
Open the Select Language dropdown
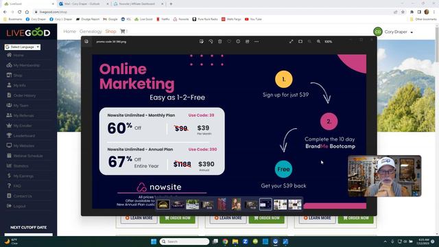click(x=23, y=47)
